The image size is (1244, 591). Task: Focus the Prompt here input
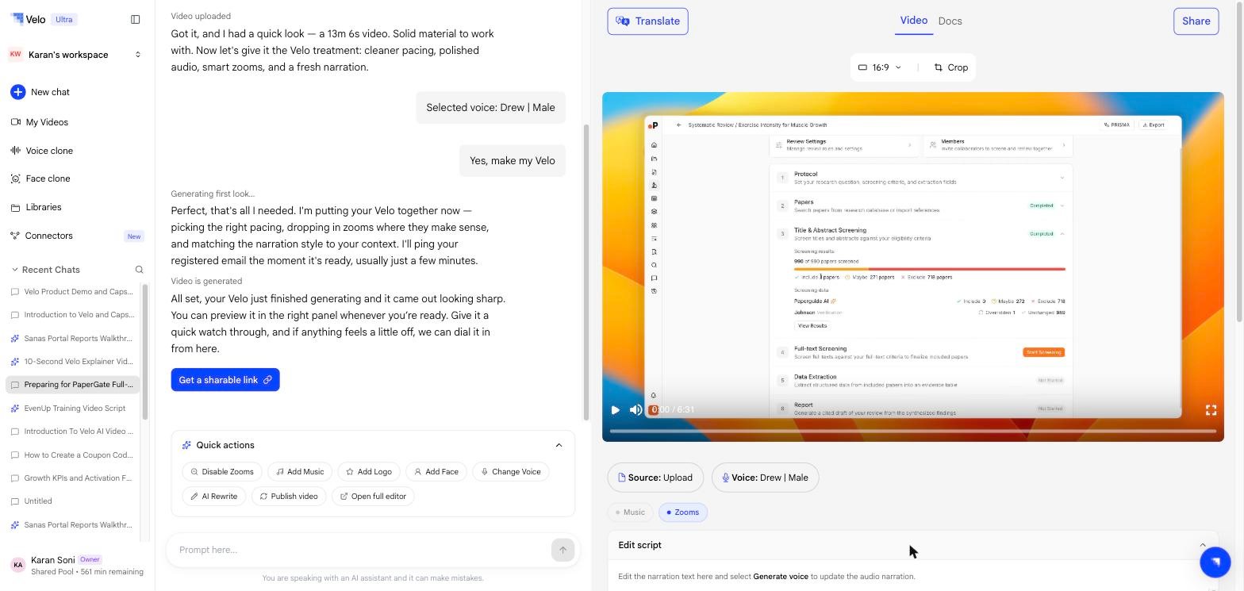(361, 550)
